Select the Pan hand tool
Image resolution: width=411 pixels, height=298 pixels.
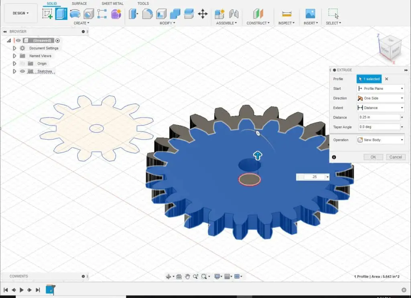click(x=187, y=276)
